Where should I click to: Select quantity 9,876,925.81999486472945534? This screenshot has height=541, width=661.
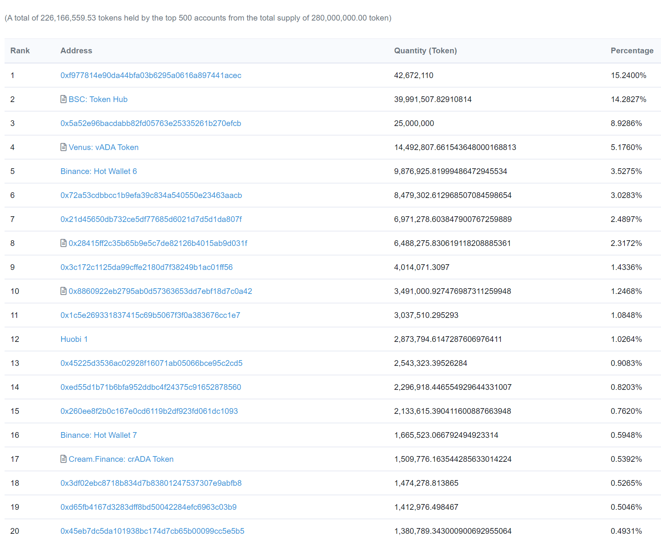pyautogui.click(x=451, y=171)
